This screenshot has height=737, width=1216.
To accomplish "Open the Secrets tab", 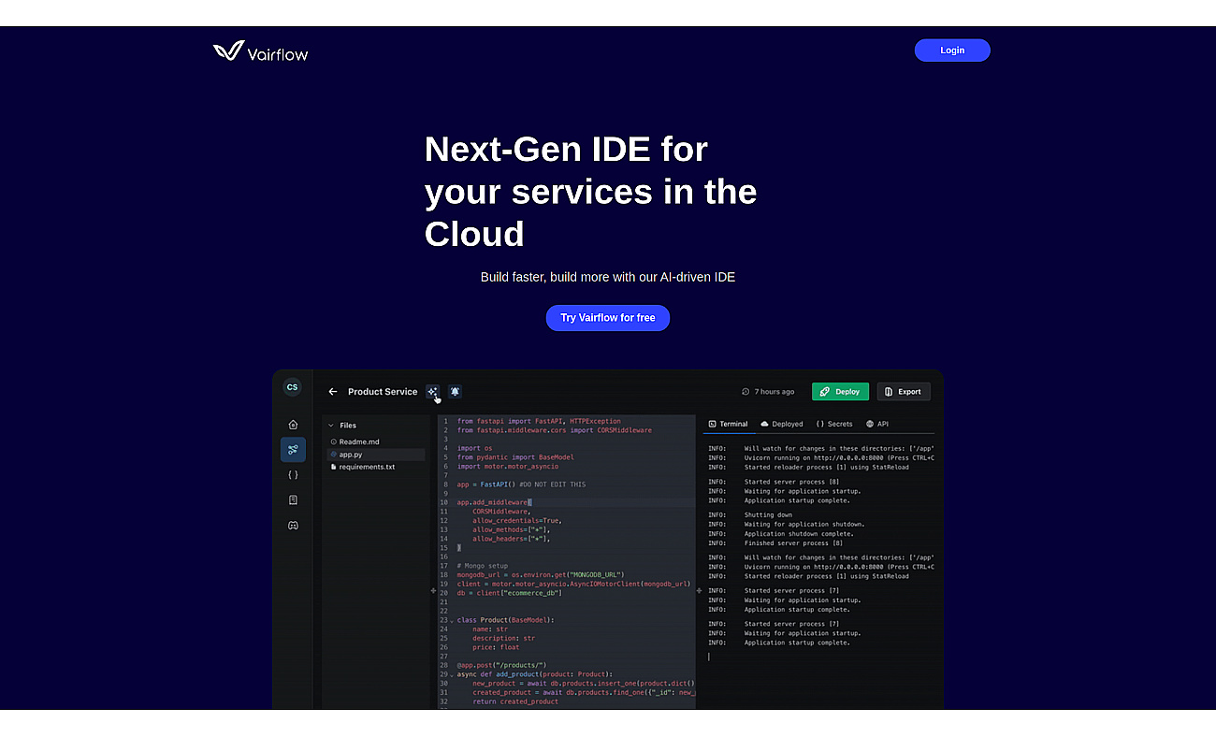I will coord(834,424).
